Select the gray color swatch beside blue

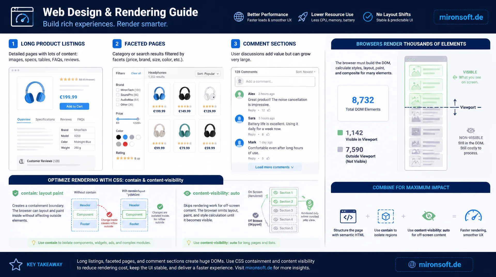tap(132, 137)
